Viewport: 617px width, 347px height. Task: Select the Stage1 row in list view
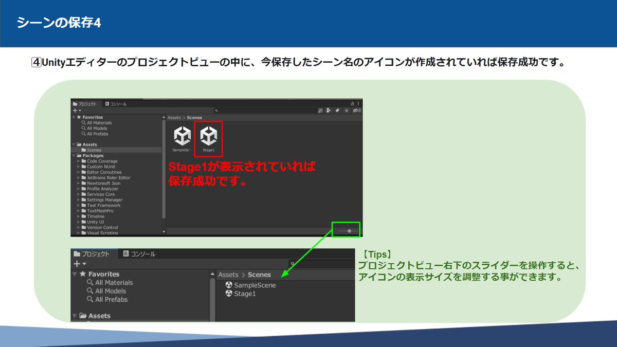(x=241, y=294)
